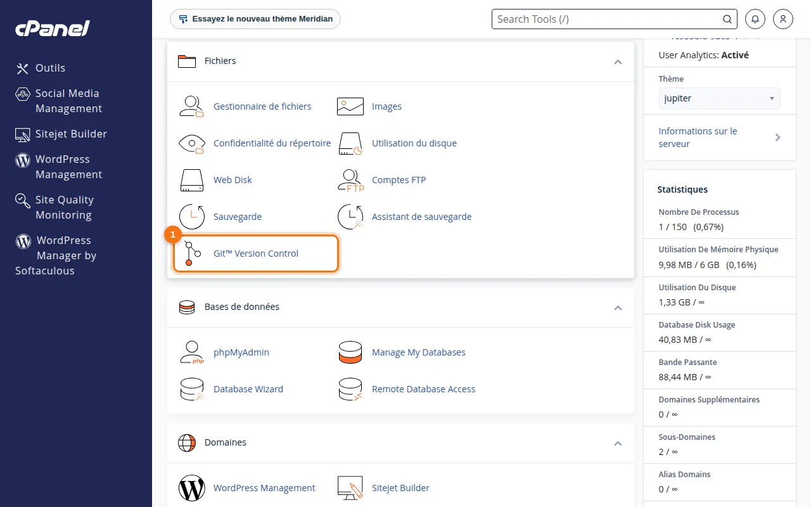Click the WordPress Management icon in Domaines

(191, 488)
